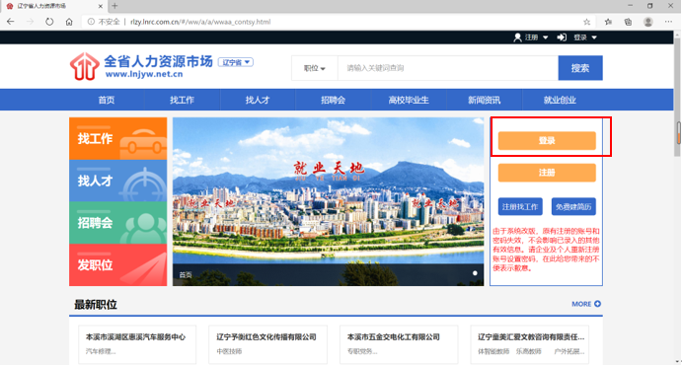Click the blue 找人才 tile

117,181
